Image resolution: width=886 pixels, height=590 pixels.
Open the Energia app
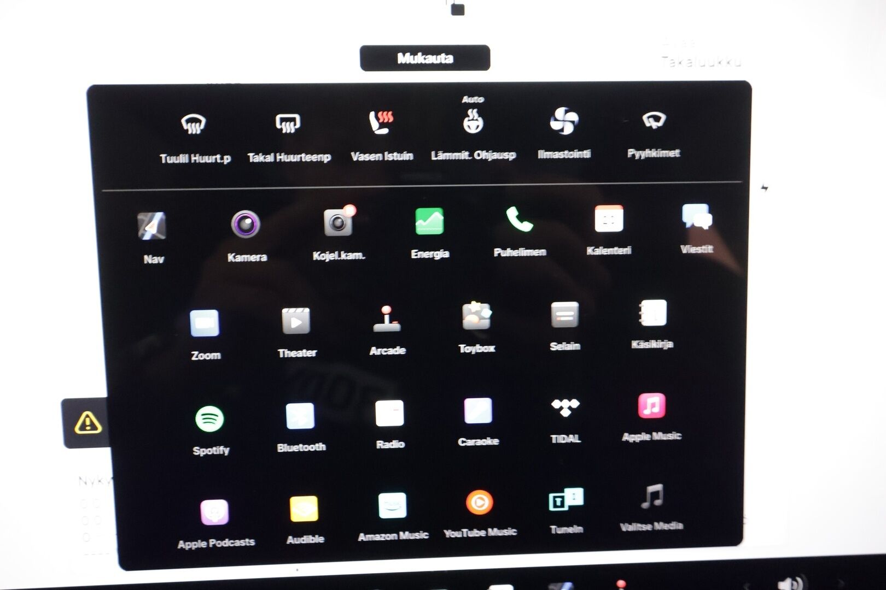(x=429, y=221)
